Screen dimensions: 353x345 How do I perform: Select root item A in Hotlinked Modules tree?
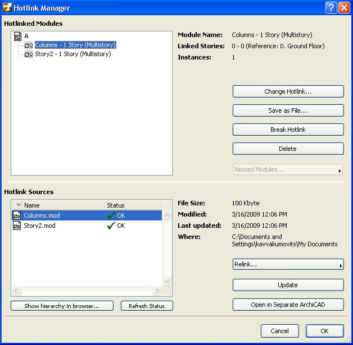coord(26,36)
